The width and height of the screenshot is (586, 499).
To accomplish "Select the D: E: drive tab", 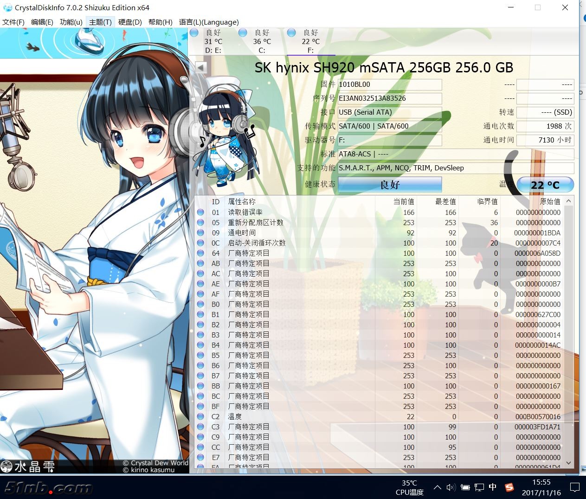I will click(214, 41).
